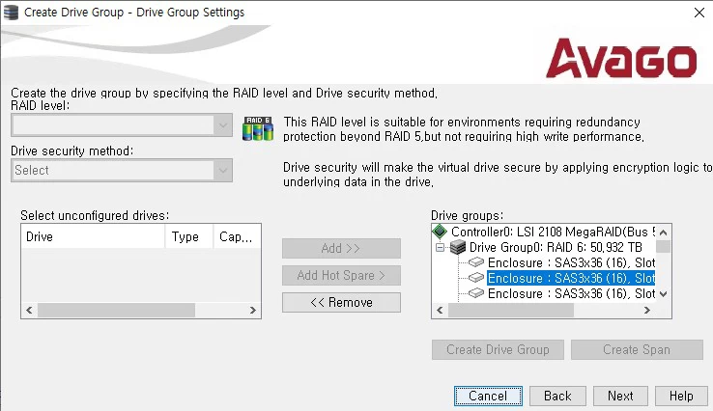Viewport: 713px width, 411px height.
Task: Click the << Remove button
Action: coord(341,302)
